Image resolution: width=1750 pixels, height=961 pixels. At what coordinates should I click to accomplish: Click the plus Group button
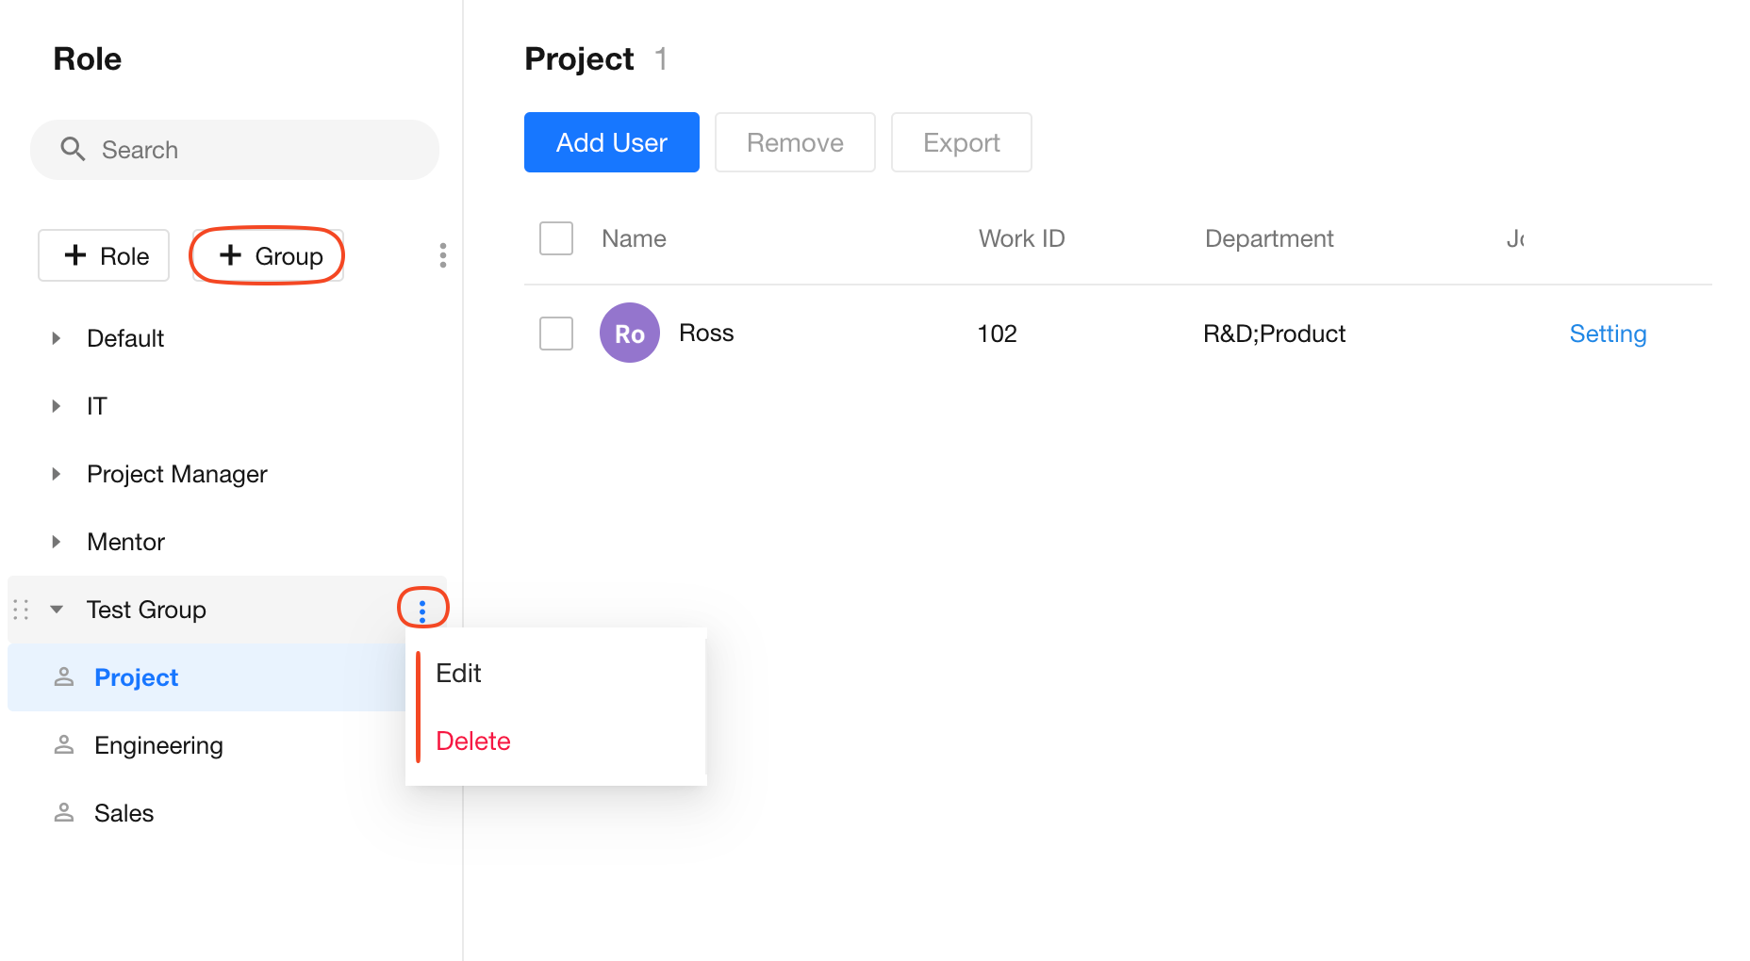coord(269,255)
